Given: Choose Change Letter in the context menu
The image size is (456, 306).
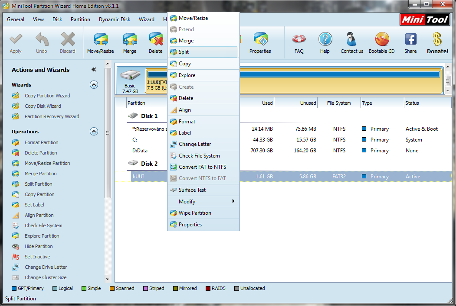Looking at the screenshot, I should coord(203,144).
